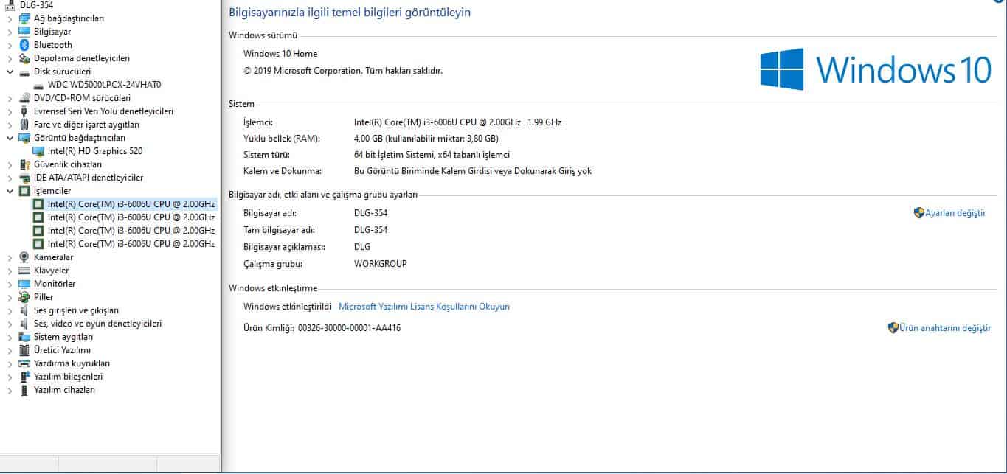Viewport: 1007px width, 474px height.
Task: Click the Windows 10 Home edition text
Action: [x=280, y=54]
